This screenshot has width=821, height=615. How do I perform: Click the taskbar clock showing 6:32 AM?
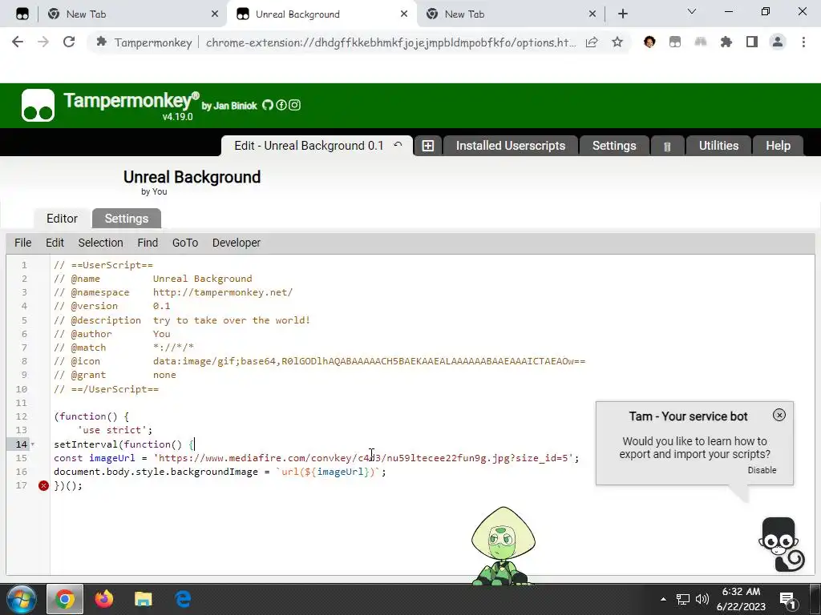pos(741,599)
